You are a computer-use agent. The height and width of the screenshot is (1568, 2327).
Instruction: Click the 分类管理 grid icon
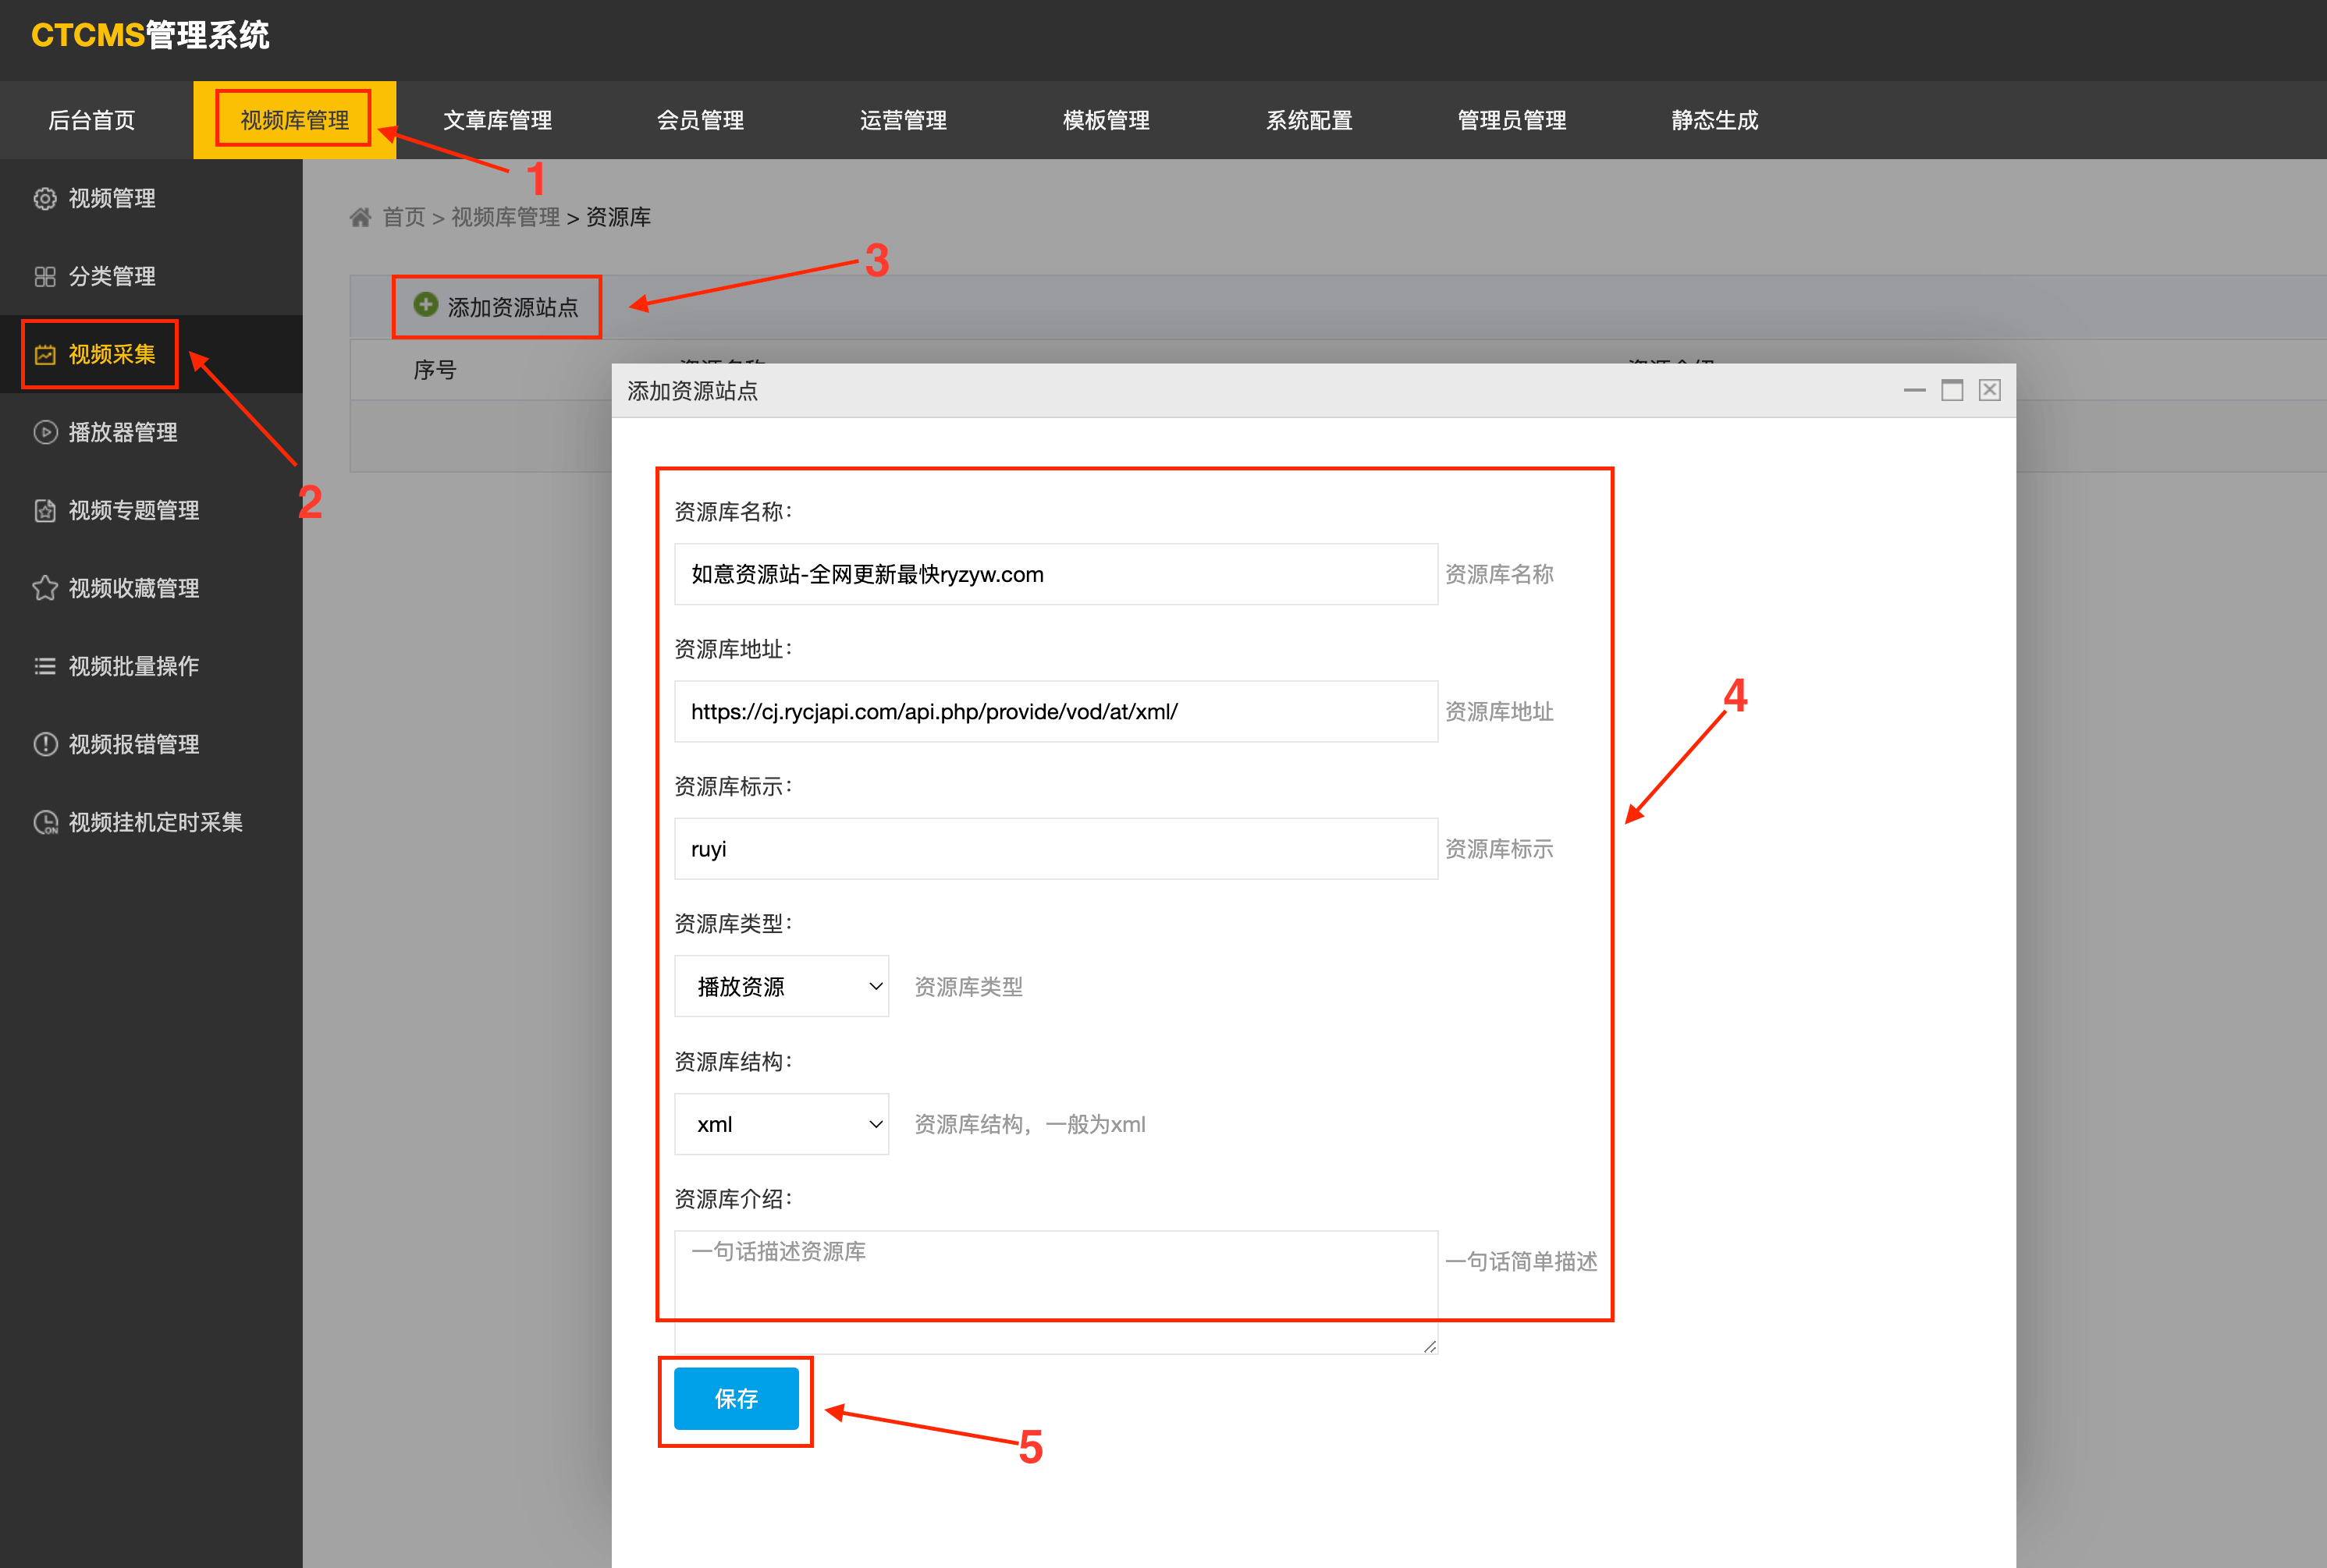click(45, 277)
